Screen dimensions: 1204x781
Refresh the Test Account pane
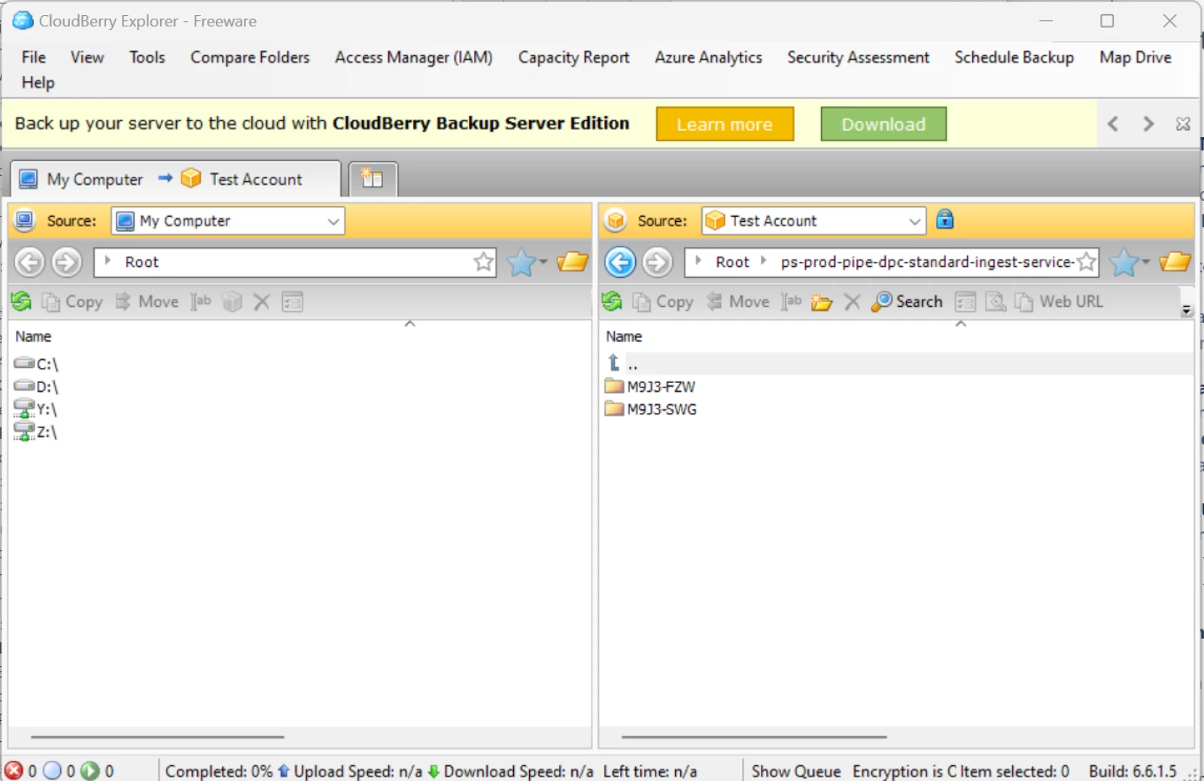click(x=612, y=302)
